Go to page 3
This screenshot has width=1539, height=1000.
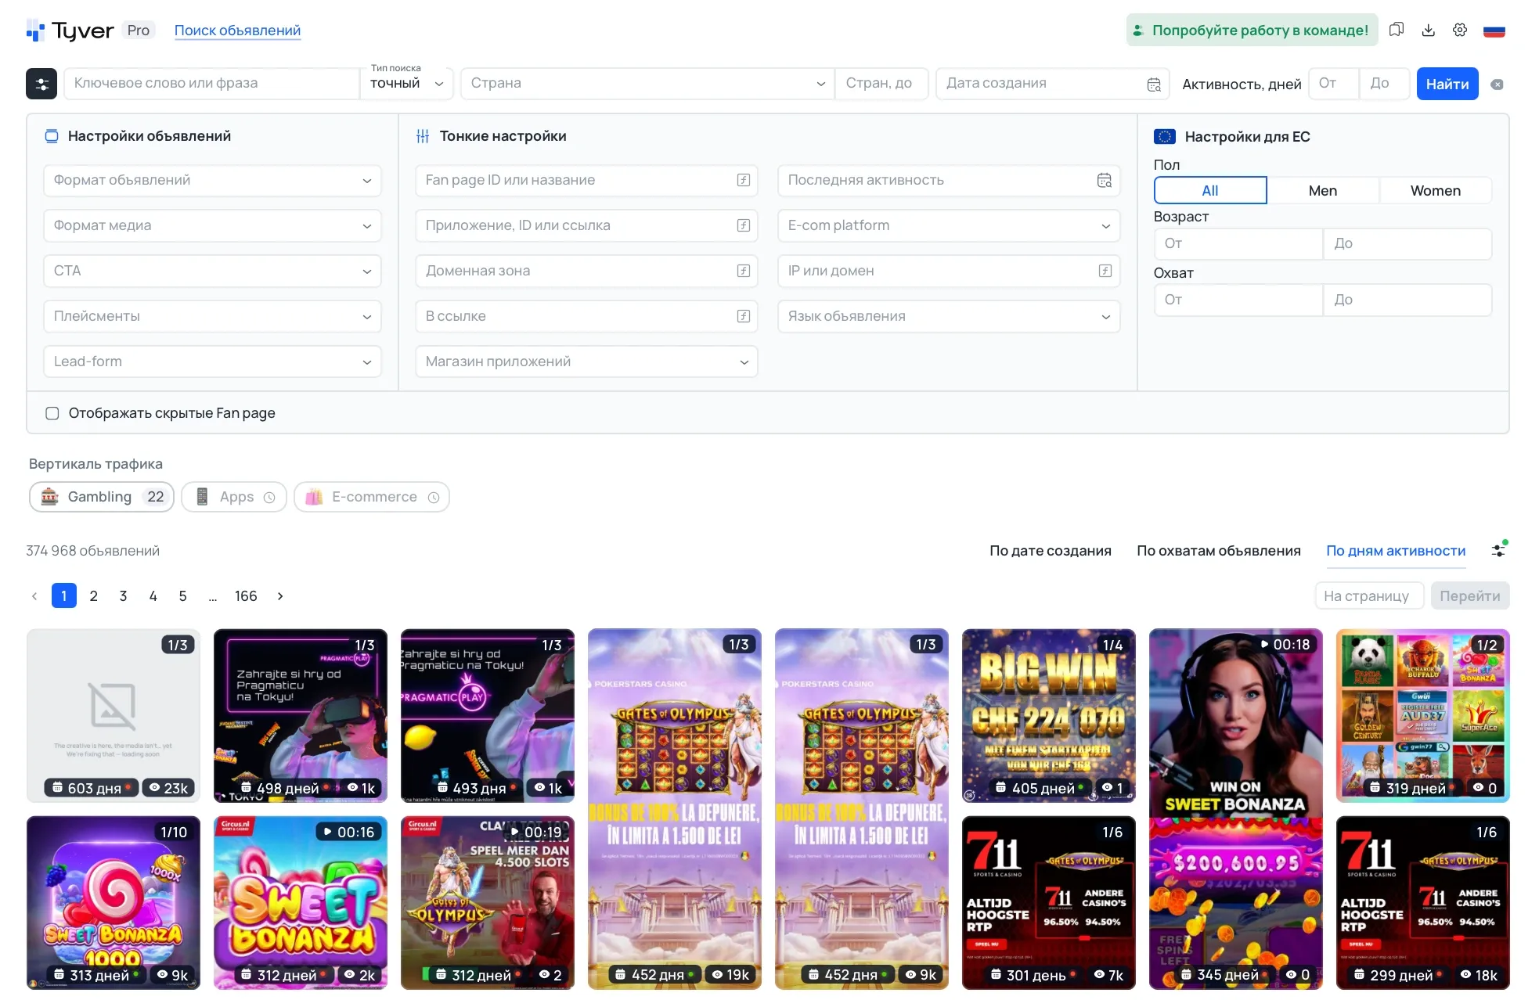tap(124, 596)
